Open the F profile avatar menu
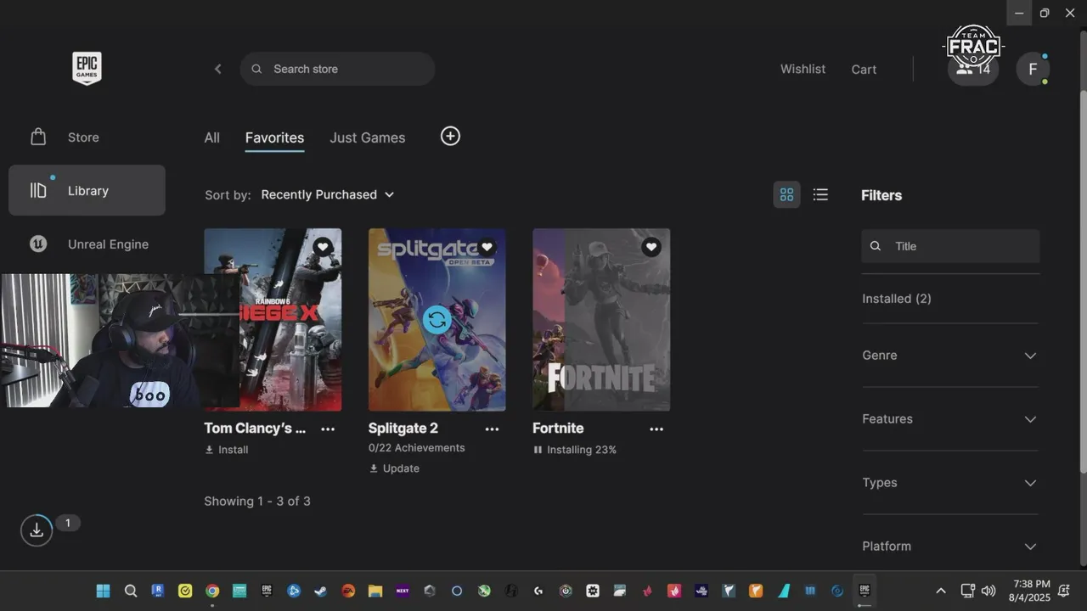The height and width of the screenshot is (611, 1087). click(1033, 70)
